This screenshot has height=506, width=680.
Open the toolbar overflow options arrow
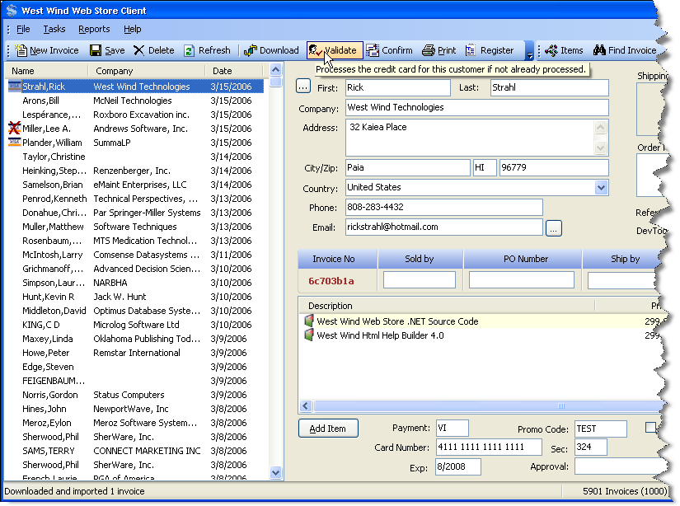(529, 50)
